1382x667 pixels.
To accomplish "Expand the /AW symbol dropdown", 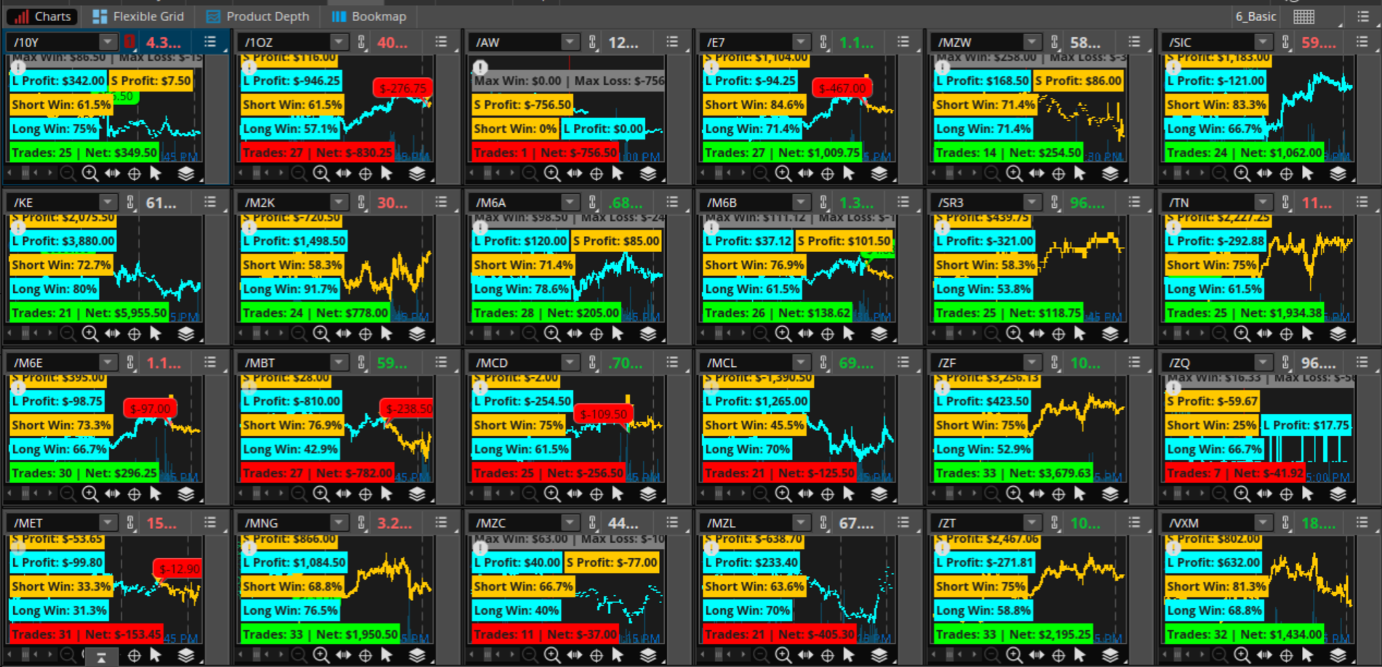I will (570, 42).
